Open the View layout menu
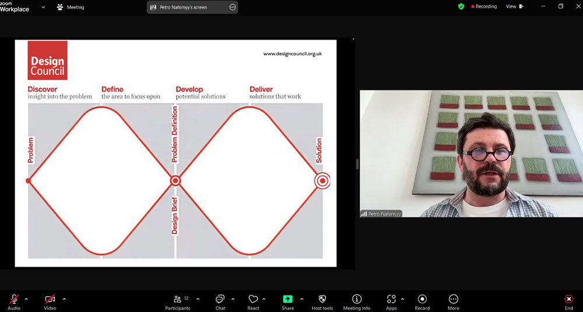Image resolution: width=583 pixels, height=312 pixels. pyautogui.click(x=515, y=6)
